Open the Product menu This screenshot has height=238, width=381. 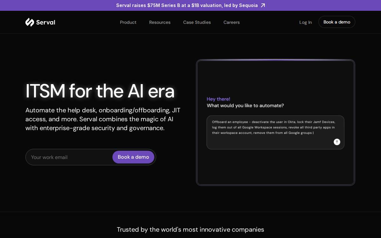128,22
